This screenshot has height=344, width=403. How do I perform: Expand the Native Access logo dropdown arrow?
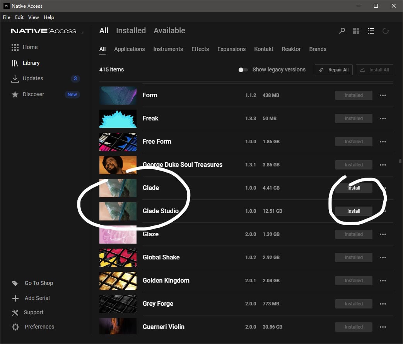pos(82,33)
